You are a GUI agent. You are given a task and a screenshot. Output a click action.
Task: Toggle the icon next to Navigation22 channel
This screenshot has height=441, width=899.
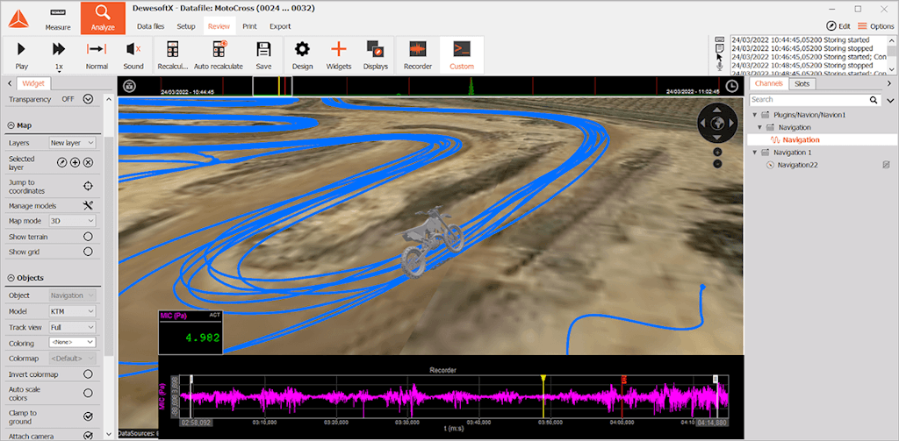(x=886, y=165)
